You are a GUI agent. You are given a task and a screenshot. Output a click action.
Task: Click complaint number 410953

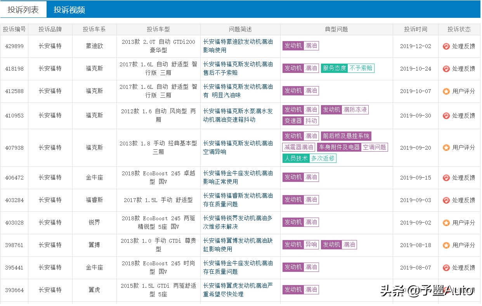coord(14,116)
